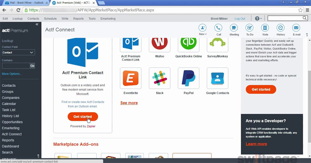Open Search in the sidebar

pyautogui.click(x=7, y=152)
